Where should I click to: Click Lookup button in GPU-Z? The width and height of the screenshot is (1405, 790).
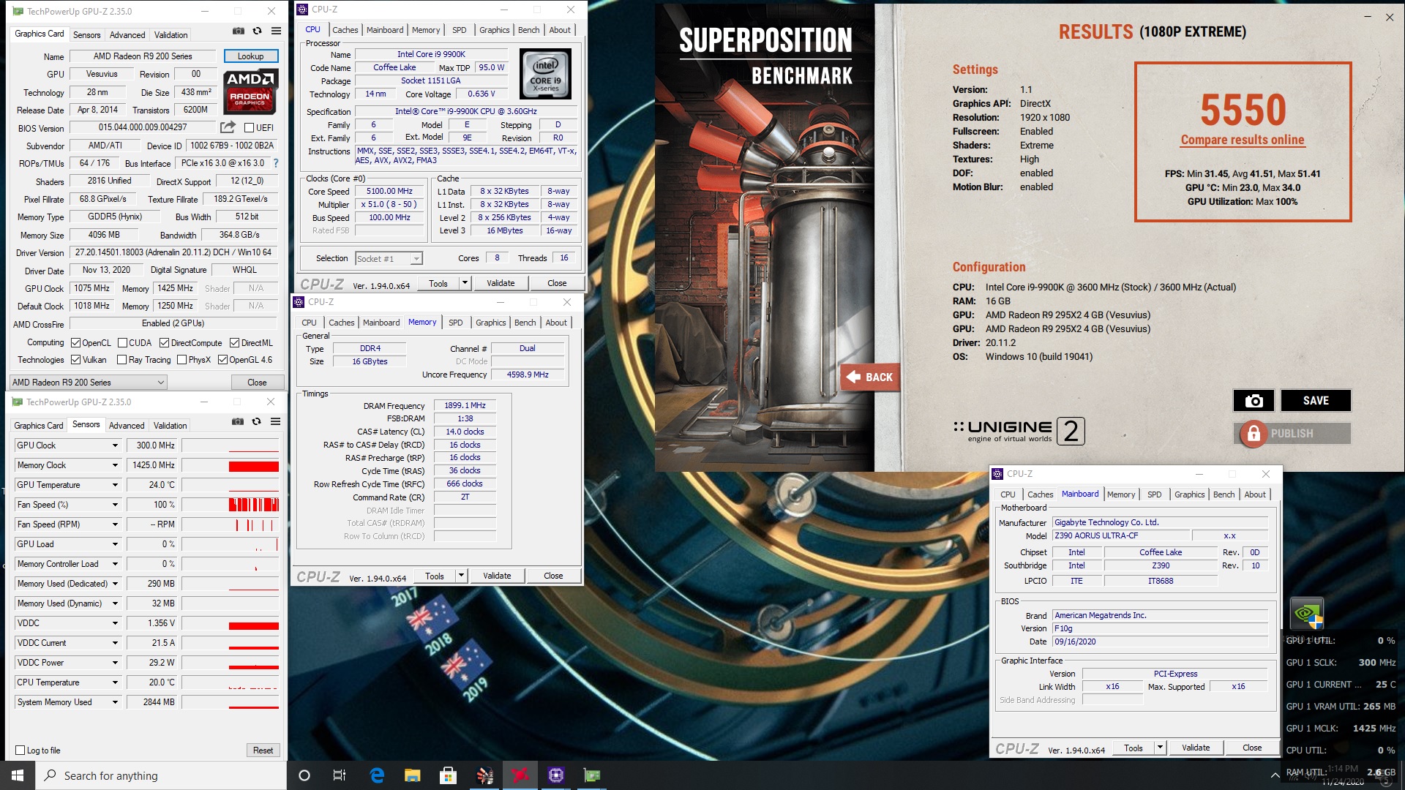click(x=250, y=56)
